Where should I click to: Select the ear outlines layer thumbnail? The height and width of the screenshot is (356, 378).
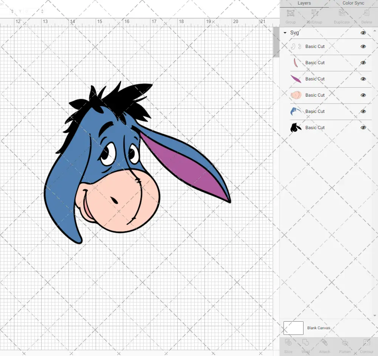296,46
